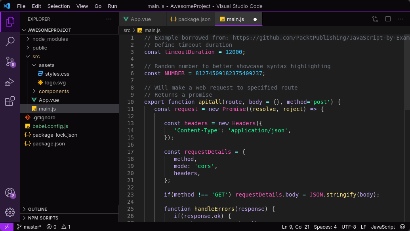Open the Selection menu
Screen dimensions: 410x231
[x=59, y=6]
